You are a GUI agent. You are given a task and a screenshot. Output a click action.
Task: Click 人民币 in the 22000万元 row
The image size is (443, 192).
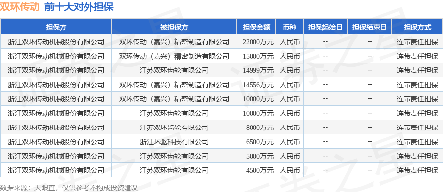coord(289,42)
